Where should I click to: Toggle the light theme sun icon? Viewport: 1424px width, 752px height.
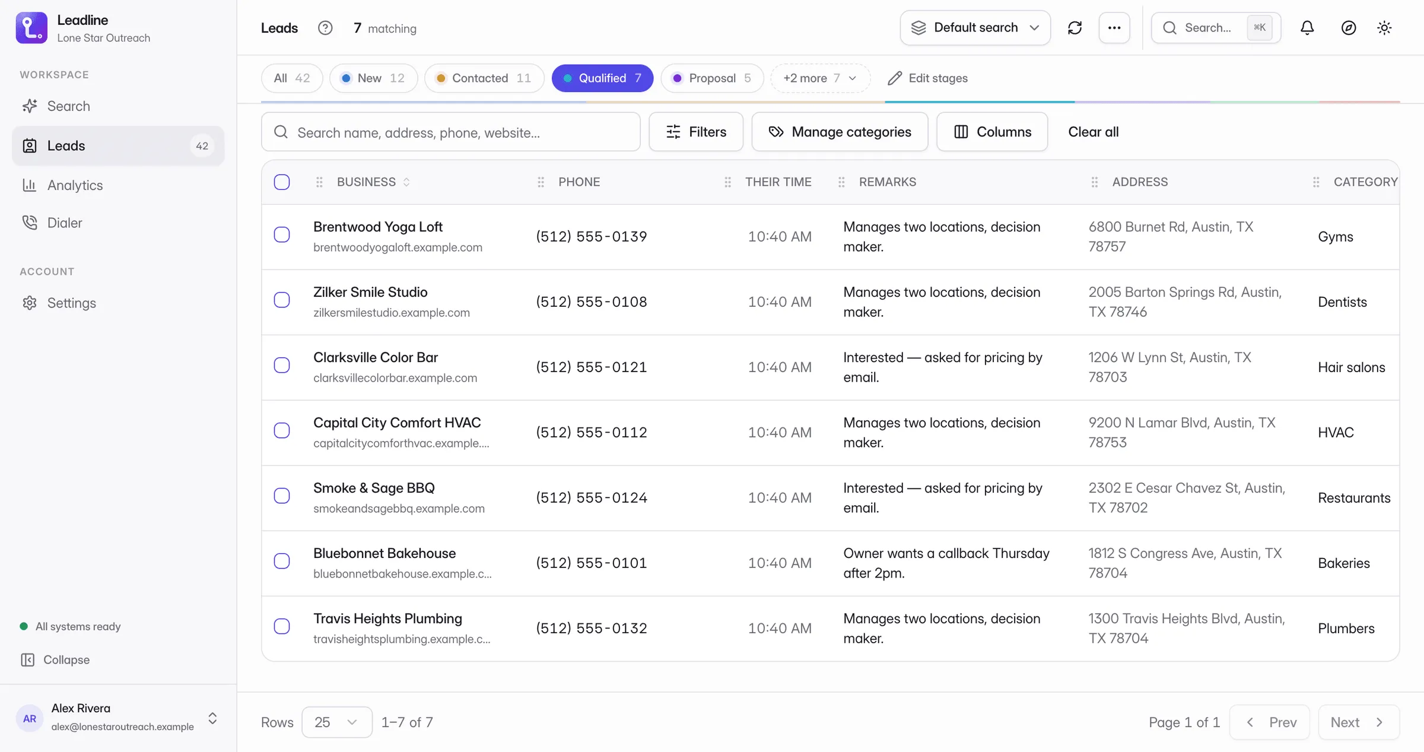1384,28
